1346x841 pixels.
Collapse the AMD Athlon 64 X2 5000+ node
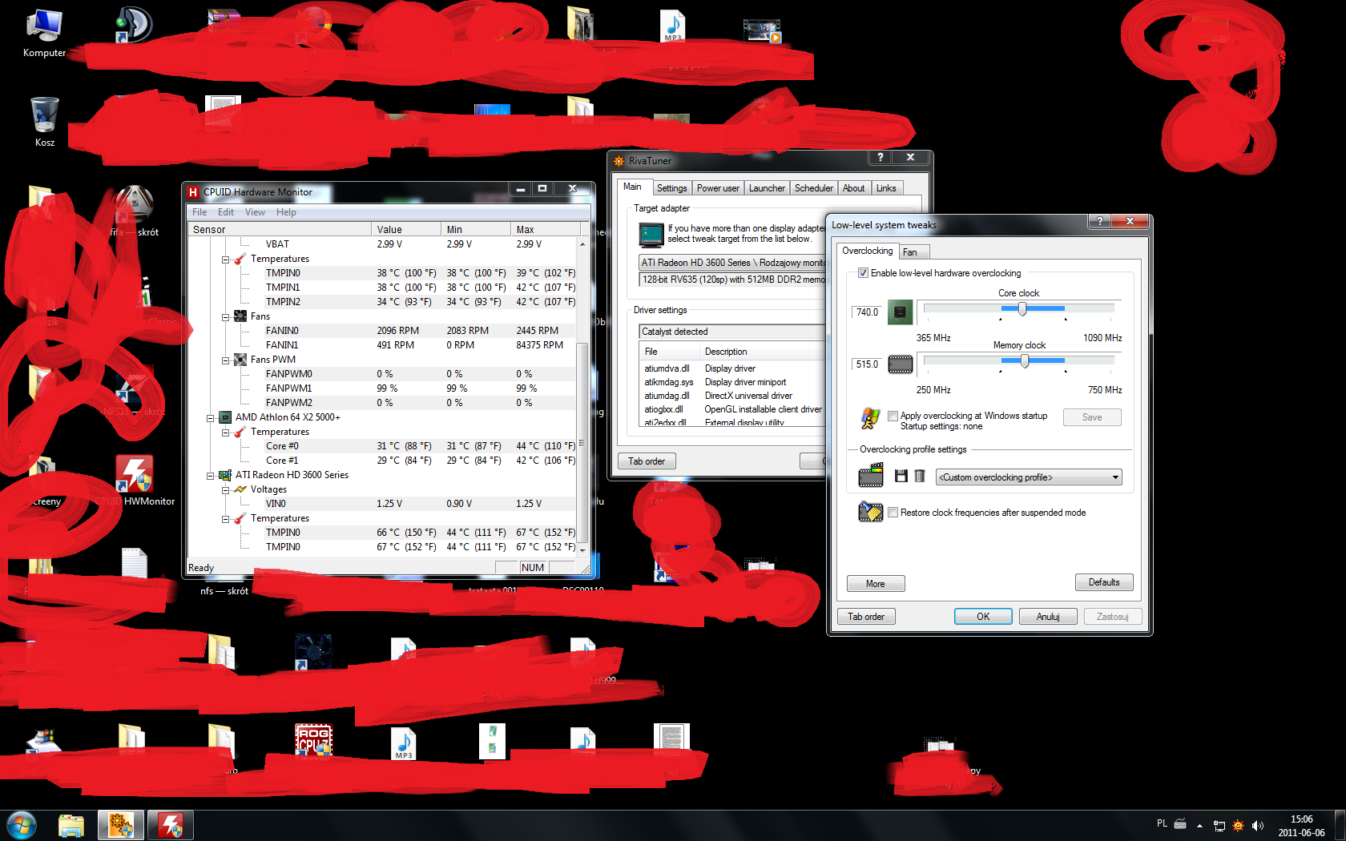(x=211, y=418)
